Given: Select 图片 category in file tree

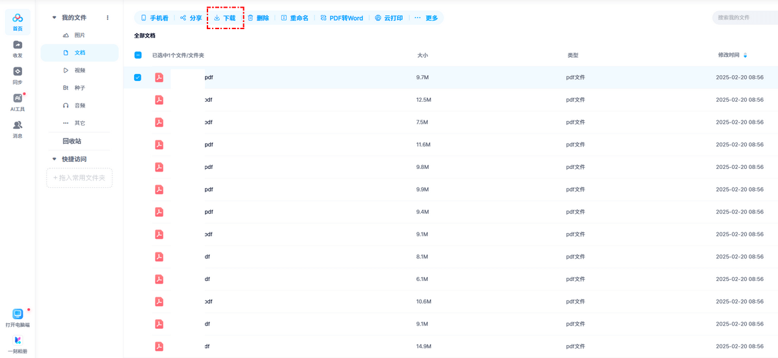Looking at the screenshot, I should tap(79, 35).
